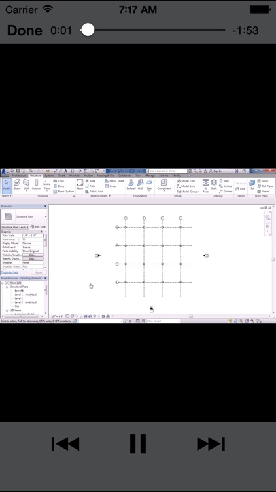Pause the video playback
The height and width of the screenshot is (492, 276).
coord(138,443)
